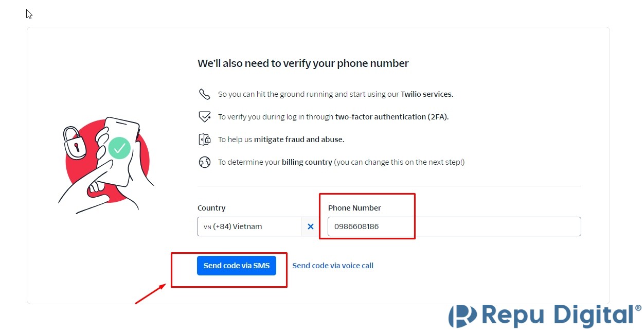Click the green checkmark on the phone illustration
The height and width of the screenshot is (331, 644).
[119, 148]
